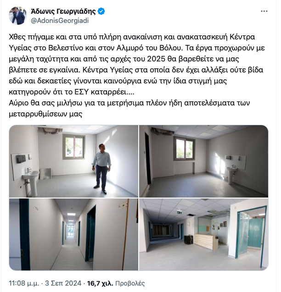This screenshot has width=281, height=292.
Task: Click the wooden reception desk in photo
Action: (206, 242)
